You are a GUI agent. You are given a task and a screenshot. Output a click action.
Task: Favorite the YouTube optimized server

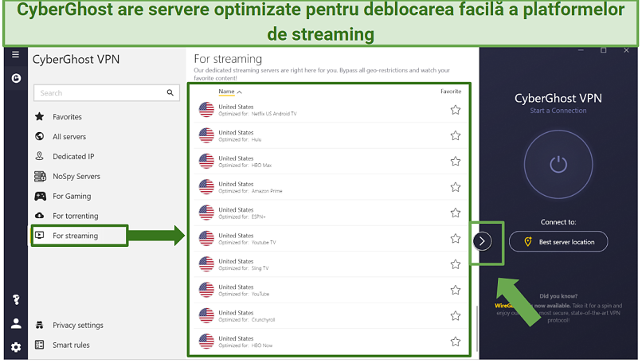tap(456, 290)
